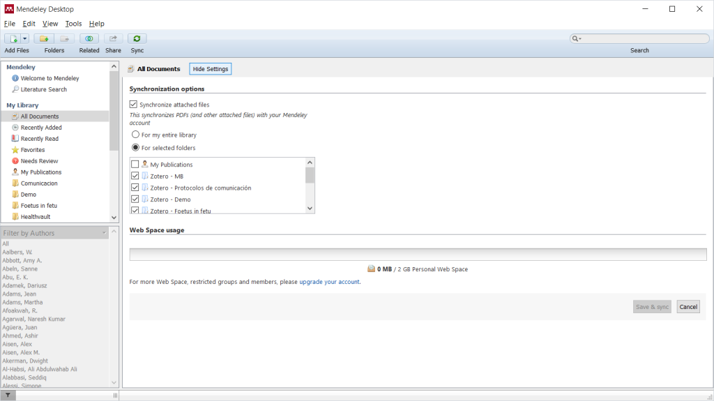This screenshot has height=401, width=714.
Task: Click the Share toolbar icon
Action: coord(113,39)
